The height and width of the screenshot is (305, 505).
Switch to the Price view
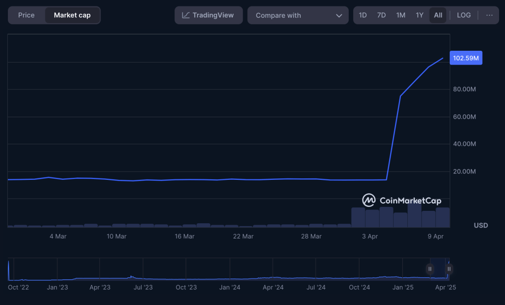click(26, 15)
